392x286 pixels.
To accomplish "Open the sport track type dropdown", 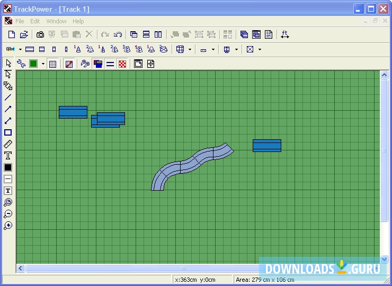I will tap(20, 49).
